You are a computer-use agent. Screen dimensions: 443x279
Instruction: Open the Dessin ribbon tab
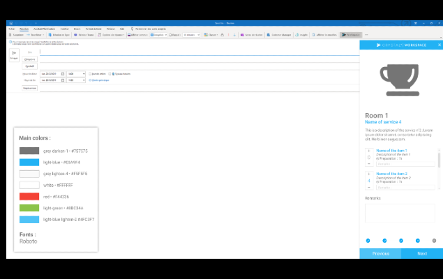pos(77,29)
